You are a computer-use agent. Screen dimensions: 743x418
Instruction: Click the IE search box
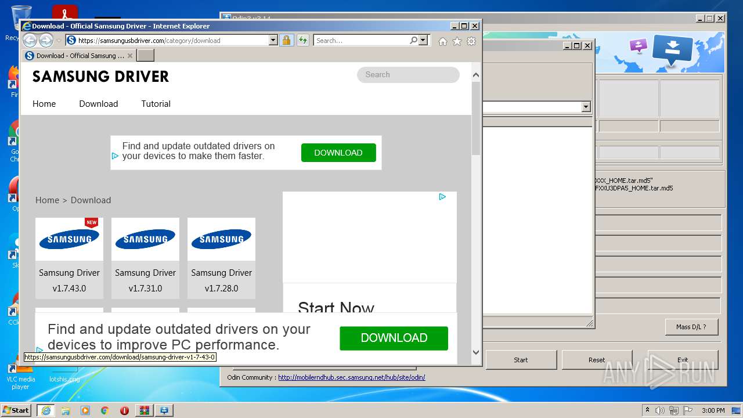[361, 40]
